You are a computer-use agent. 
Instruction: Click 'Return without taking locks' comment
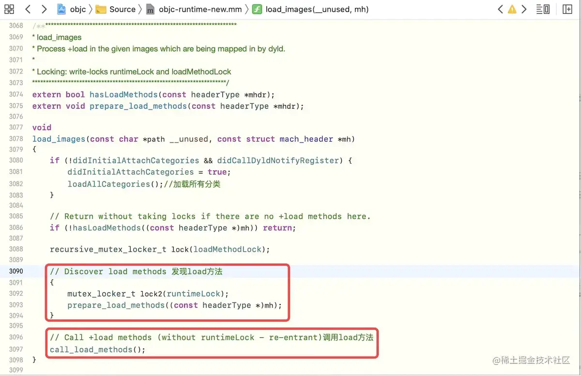pos(210,216)
